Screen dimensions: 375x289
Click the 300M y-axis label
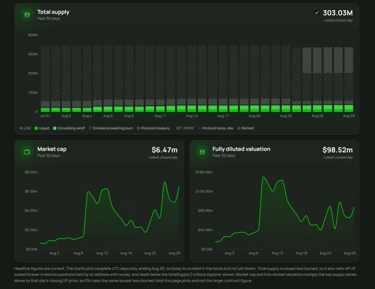coord(33,73)
